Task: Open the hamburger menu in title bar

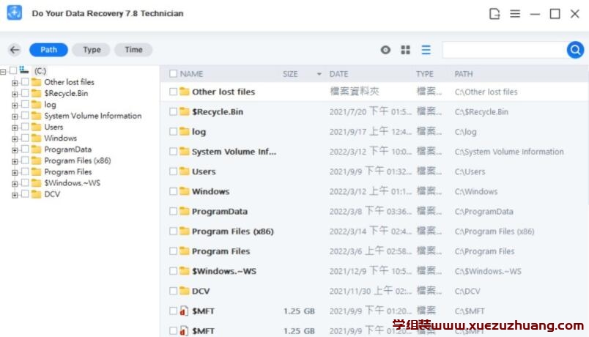Action: [515, 14]
